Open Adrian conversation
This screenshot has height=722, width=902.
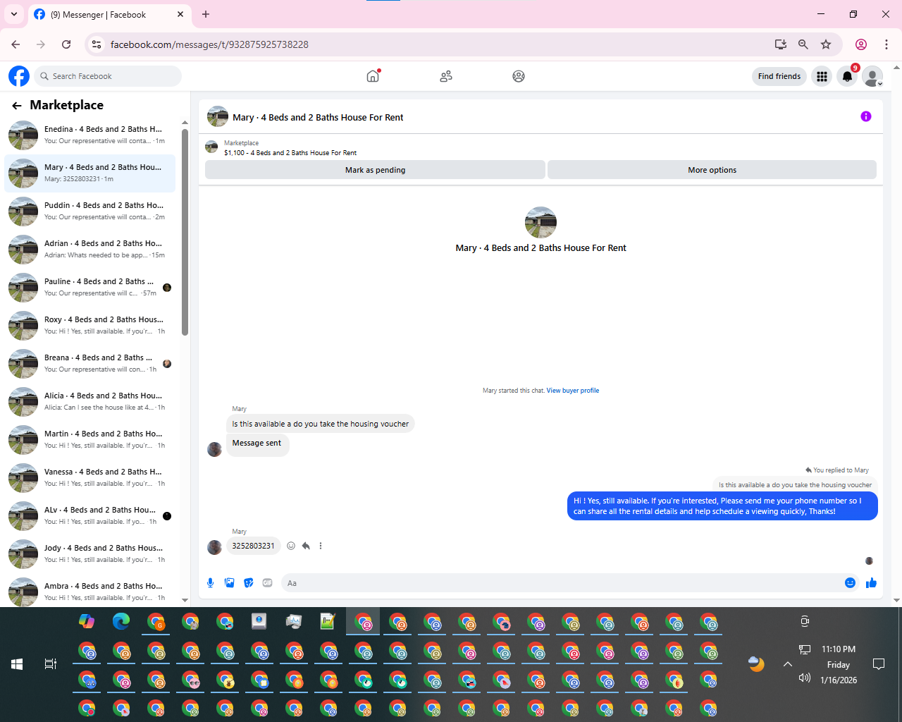click(90, 250)
